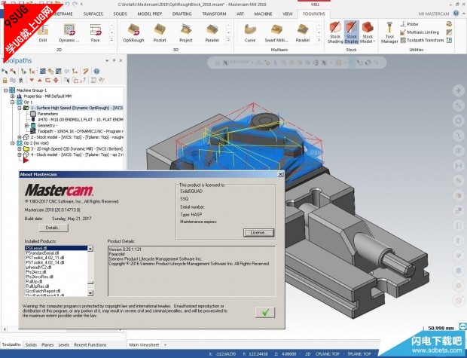The image size is (467, 358).
Task: Click TPLANE: TOP in status bar
Action: click(359, 353)
